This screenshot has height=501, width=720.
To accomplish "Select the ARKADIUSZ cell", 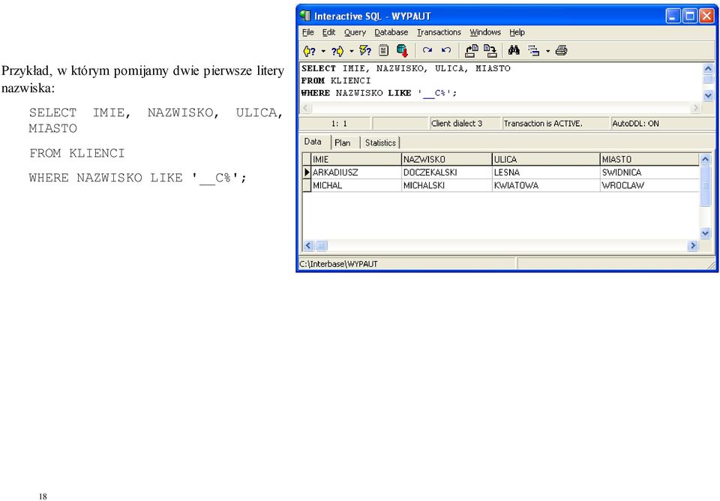I will pos(356,172).
